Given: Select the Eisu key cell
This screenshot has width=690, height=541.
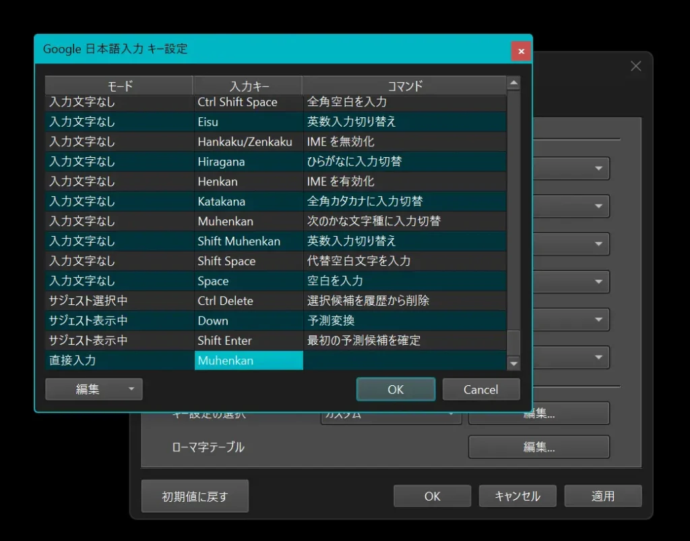Looking at the screenshot, I should [249, 121].
